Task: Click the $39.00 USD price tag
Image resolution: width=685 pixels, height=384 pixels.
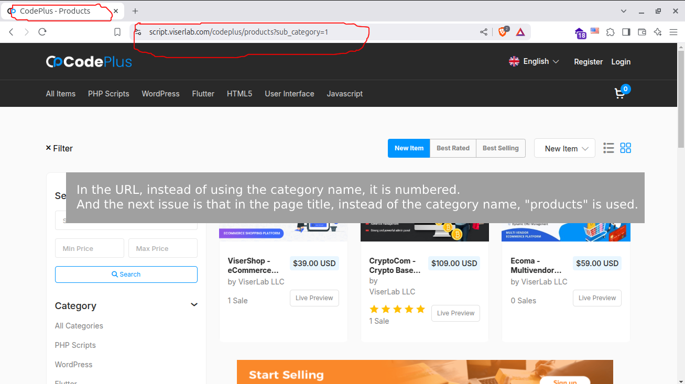Action: click(x=314, y=263)
